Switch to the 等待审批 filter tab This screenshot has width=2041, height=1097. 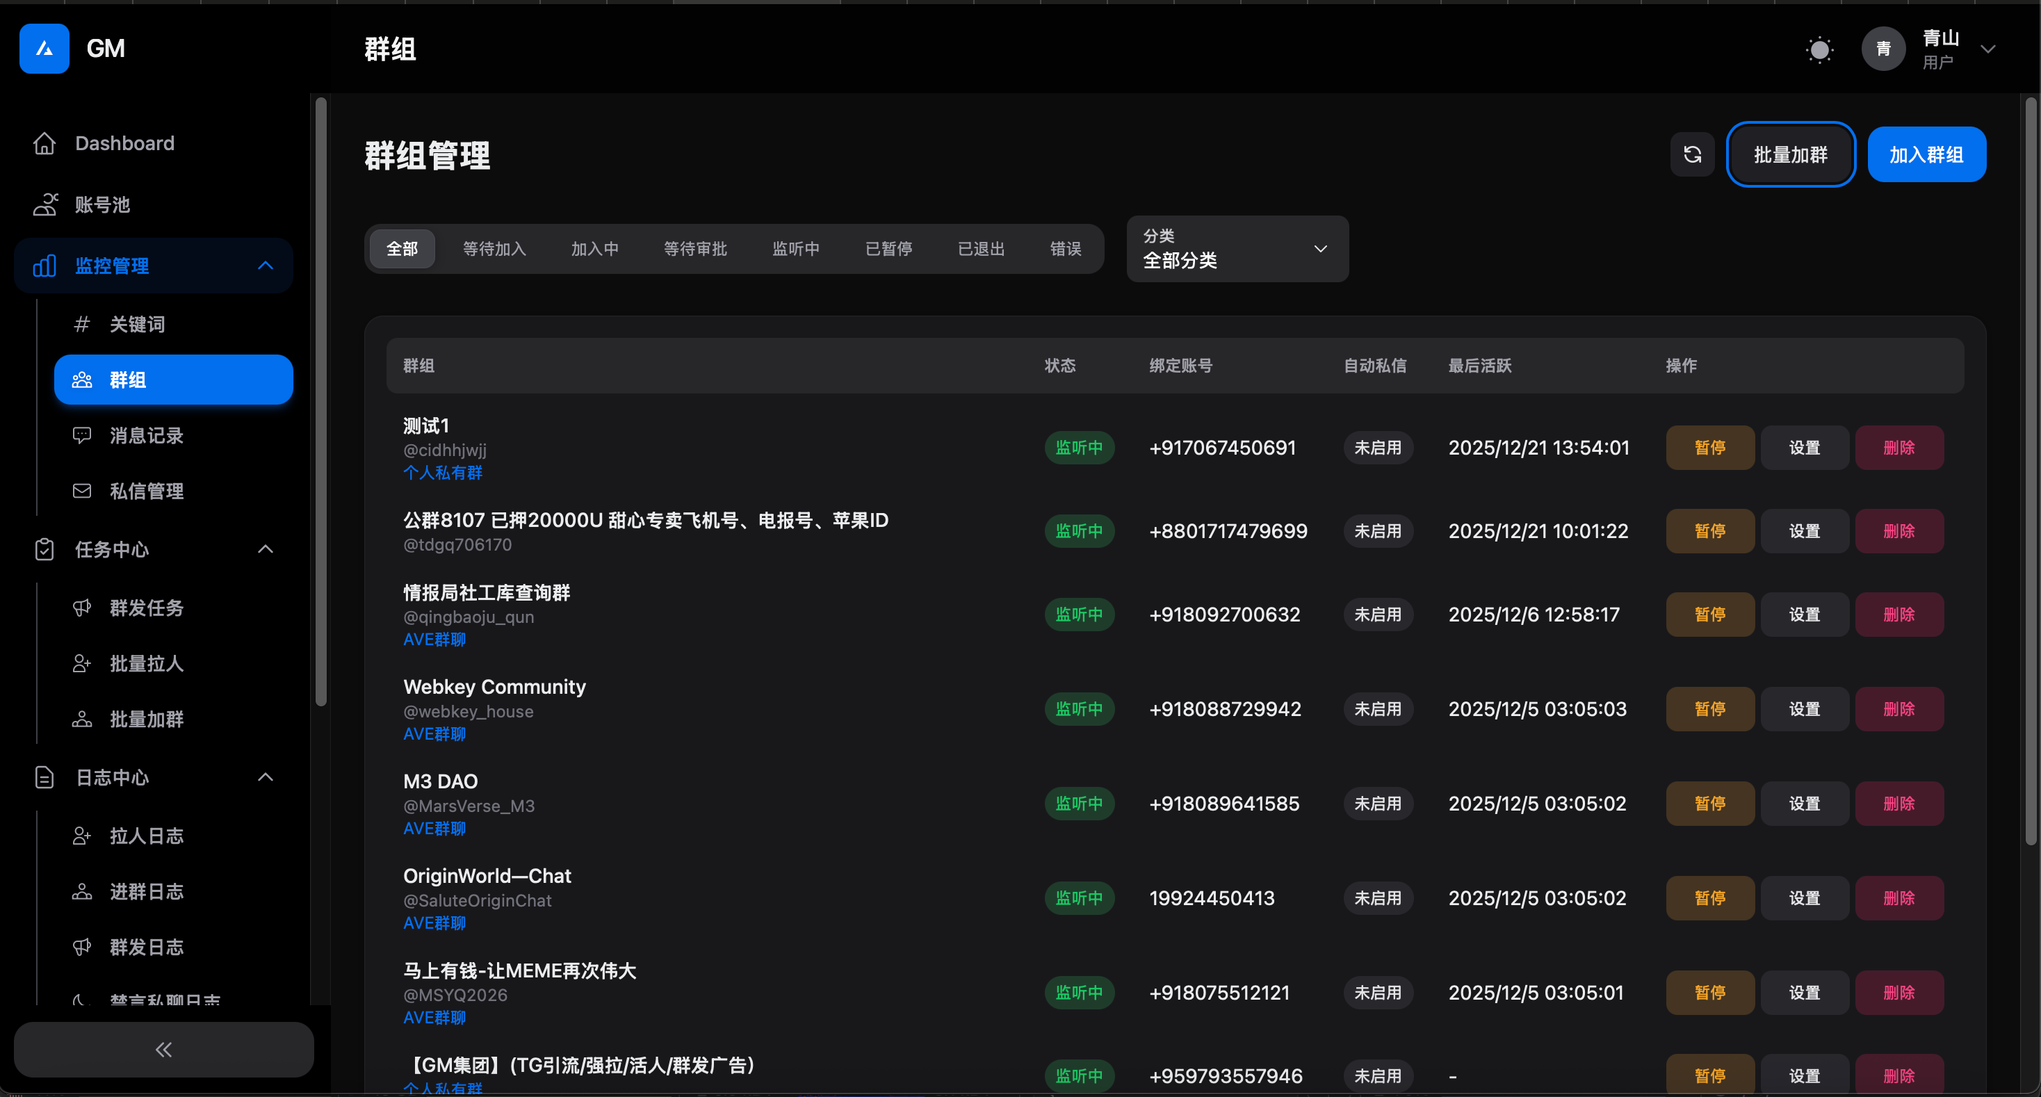(x=695, y=249)
